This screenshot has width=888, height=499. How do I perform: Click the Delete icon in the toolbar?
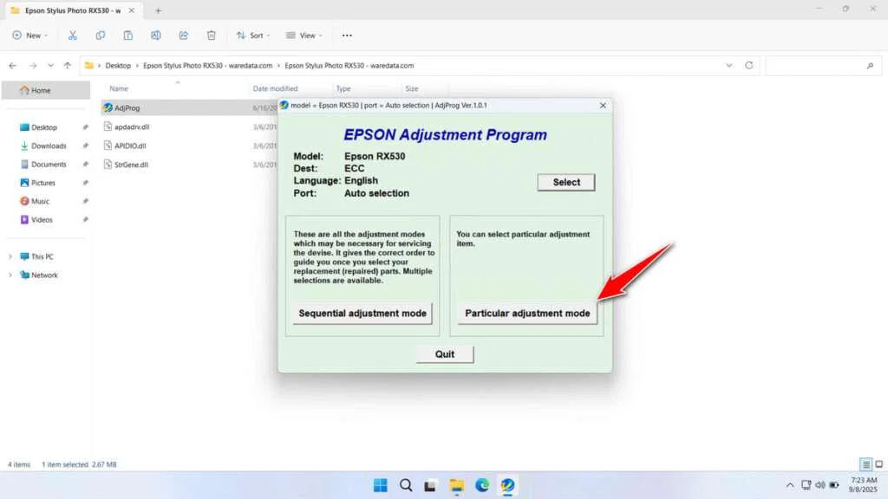211,35
